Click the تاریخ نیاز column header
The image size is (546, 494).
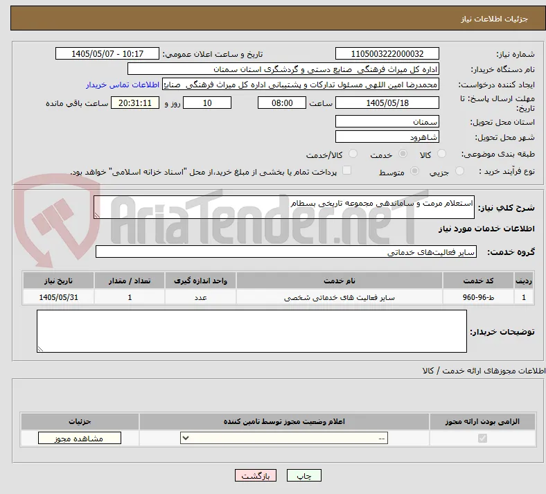point(58,281)
